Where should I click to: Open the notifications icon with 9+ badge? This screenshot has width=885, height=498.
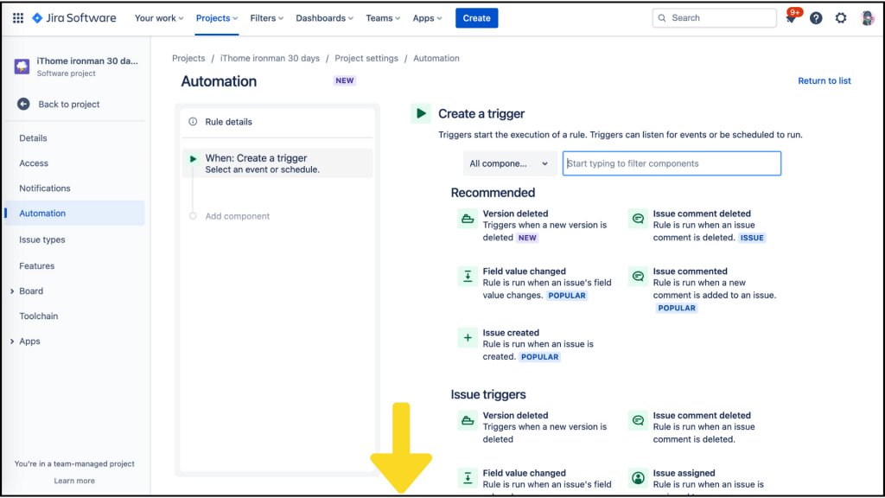coord(792,17)
